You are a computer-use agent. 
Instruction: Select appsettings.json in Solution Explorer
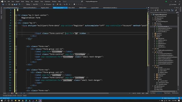160,86
